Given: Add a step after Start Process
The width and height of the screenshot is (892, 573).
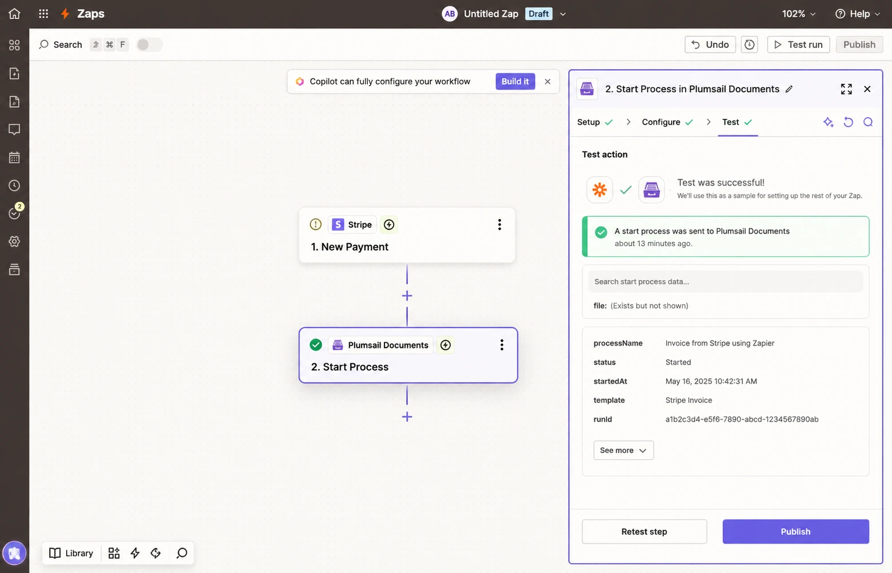Looking at the screenshot, I should tap(407, 417).
